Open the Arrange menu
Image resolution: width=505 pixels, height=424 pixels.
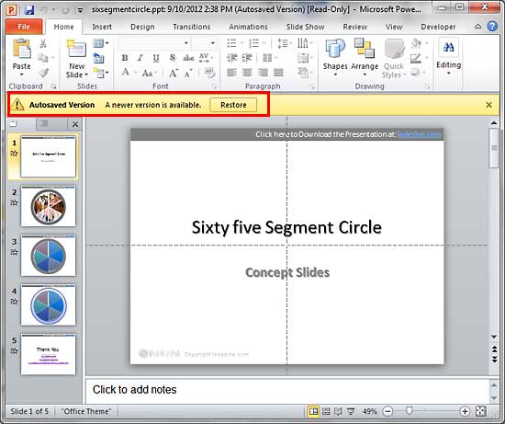coord(365,56)
